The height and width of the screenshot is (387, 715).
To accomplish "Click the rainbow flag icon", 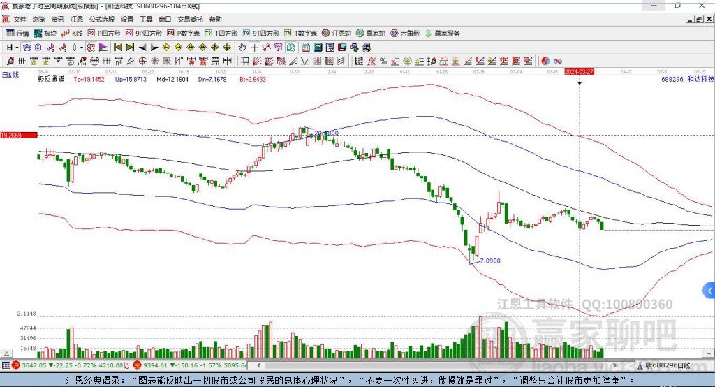I will (103, 48).
